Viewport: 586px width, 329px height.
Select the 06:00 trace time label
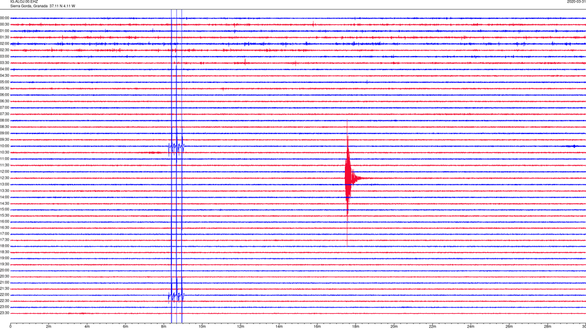[x=4, y=95]
